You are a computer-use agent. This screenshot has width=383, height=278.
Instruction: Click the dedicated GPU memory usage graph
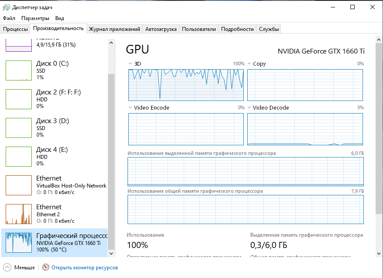245,171
